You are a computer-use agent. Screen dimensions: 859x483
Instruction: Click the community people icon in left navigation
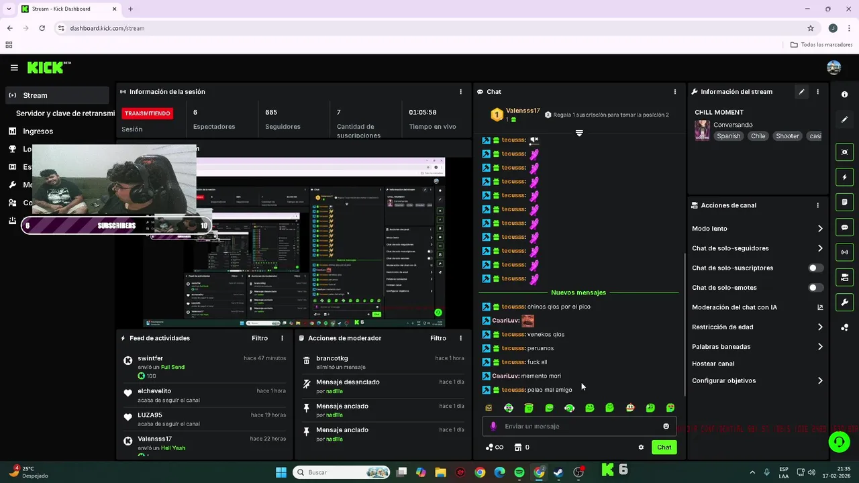click(12, 203)
